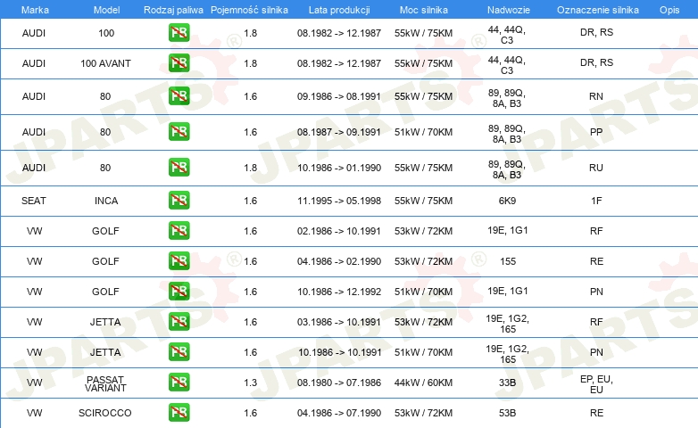
Task: Click '19E, 1G1' in GOLF RF row
Action: (x=508, y=230)
